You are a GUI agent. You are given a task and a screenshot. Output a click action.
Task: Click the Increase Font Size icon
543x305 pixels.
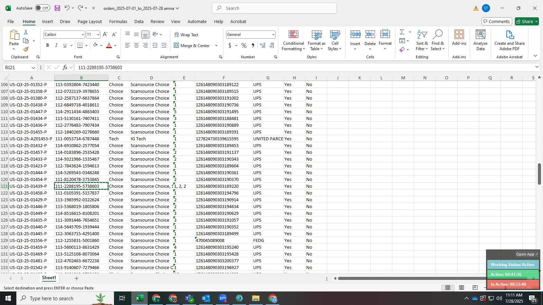[105, 35]
